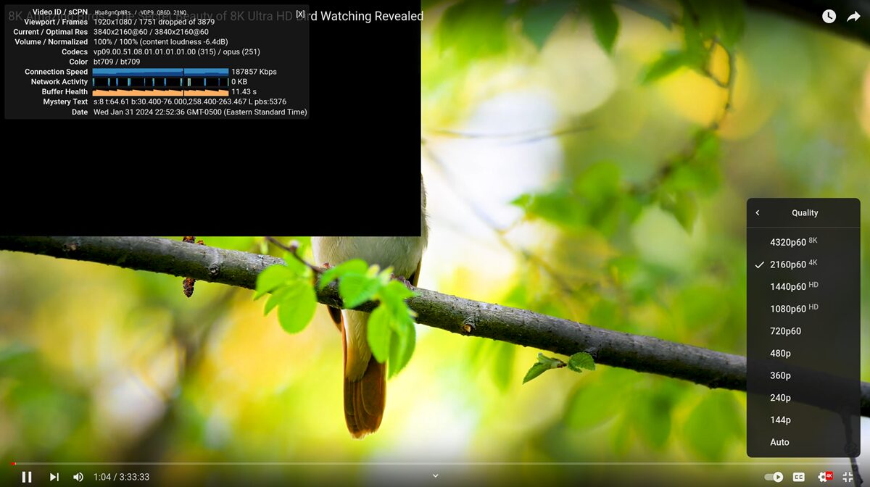Mute the video volume
The height and width of the screenshot is (487, 870).
[78, 477]
